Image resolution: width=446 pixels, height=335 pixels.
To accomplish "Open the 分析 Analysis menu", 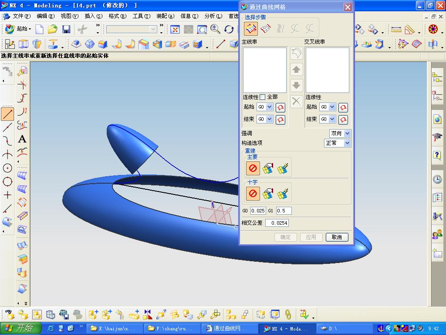I will point(213,16).
